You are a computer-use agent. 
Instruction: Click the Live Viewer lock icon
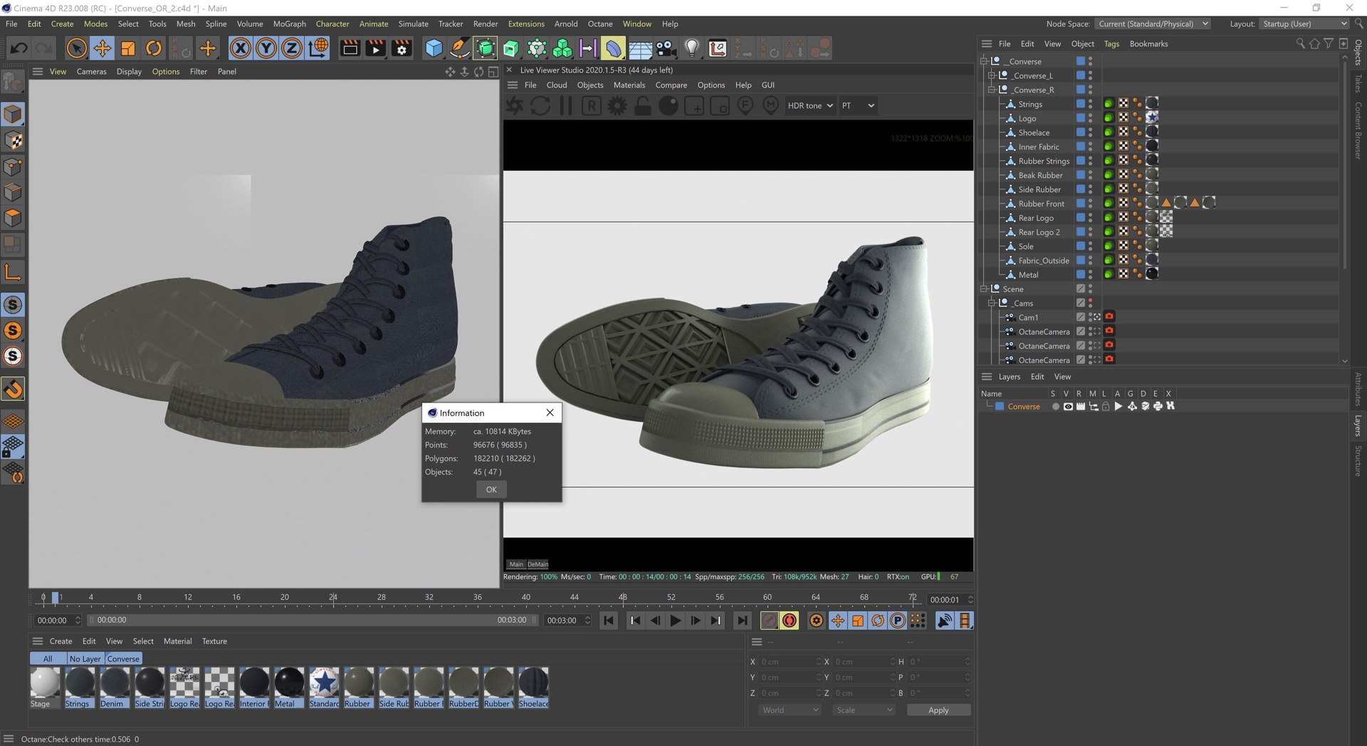[x=642, y=106]
